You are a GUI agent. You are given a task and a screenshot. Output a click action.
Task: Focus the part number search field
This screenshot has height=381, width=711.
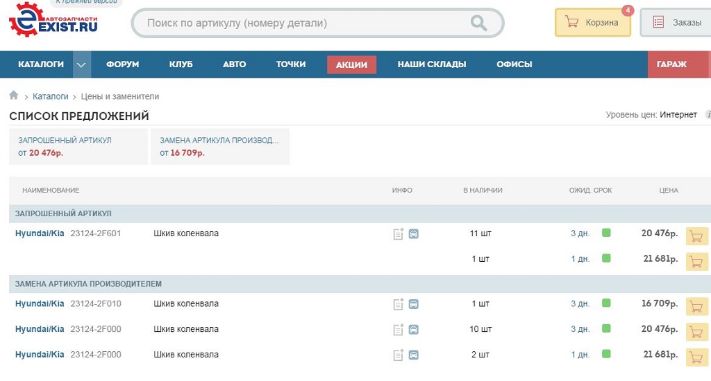(306, 24)
